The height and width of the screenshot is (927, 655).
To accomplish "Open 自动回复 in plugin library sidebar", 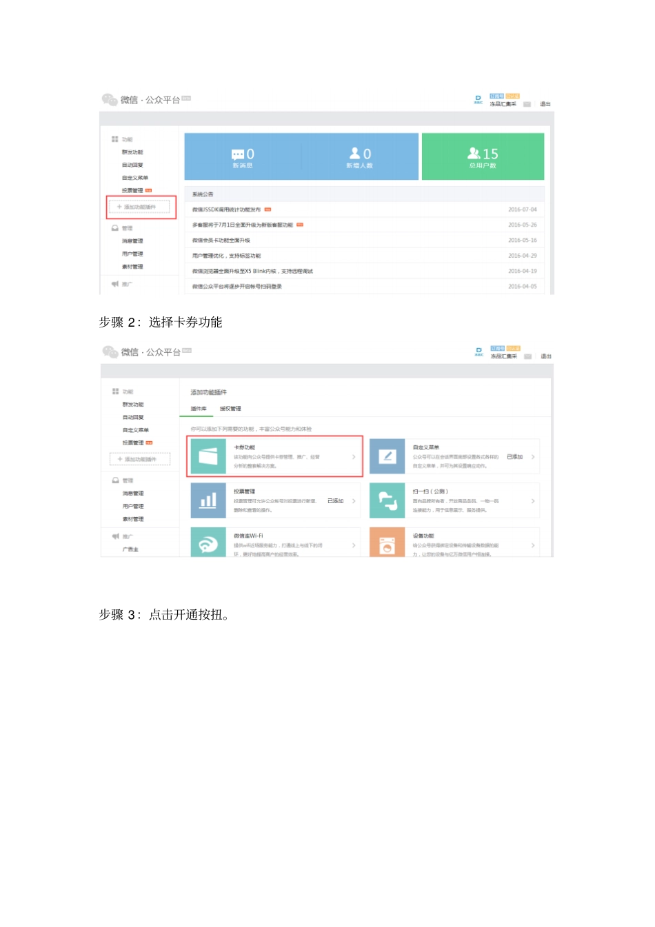I will tap(133, 418).
